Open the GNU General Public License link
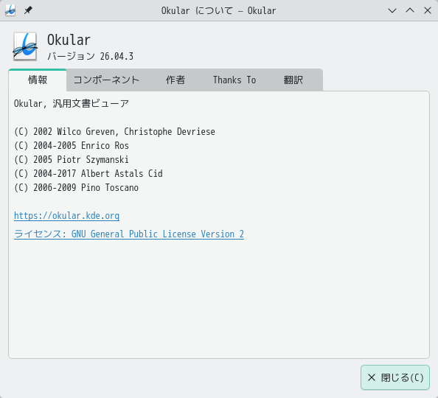 point(129,234)
